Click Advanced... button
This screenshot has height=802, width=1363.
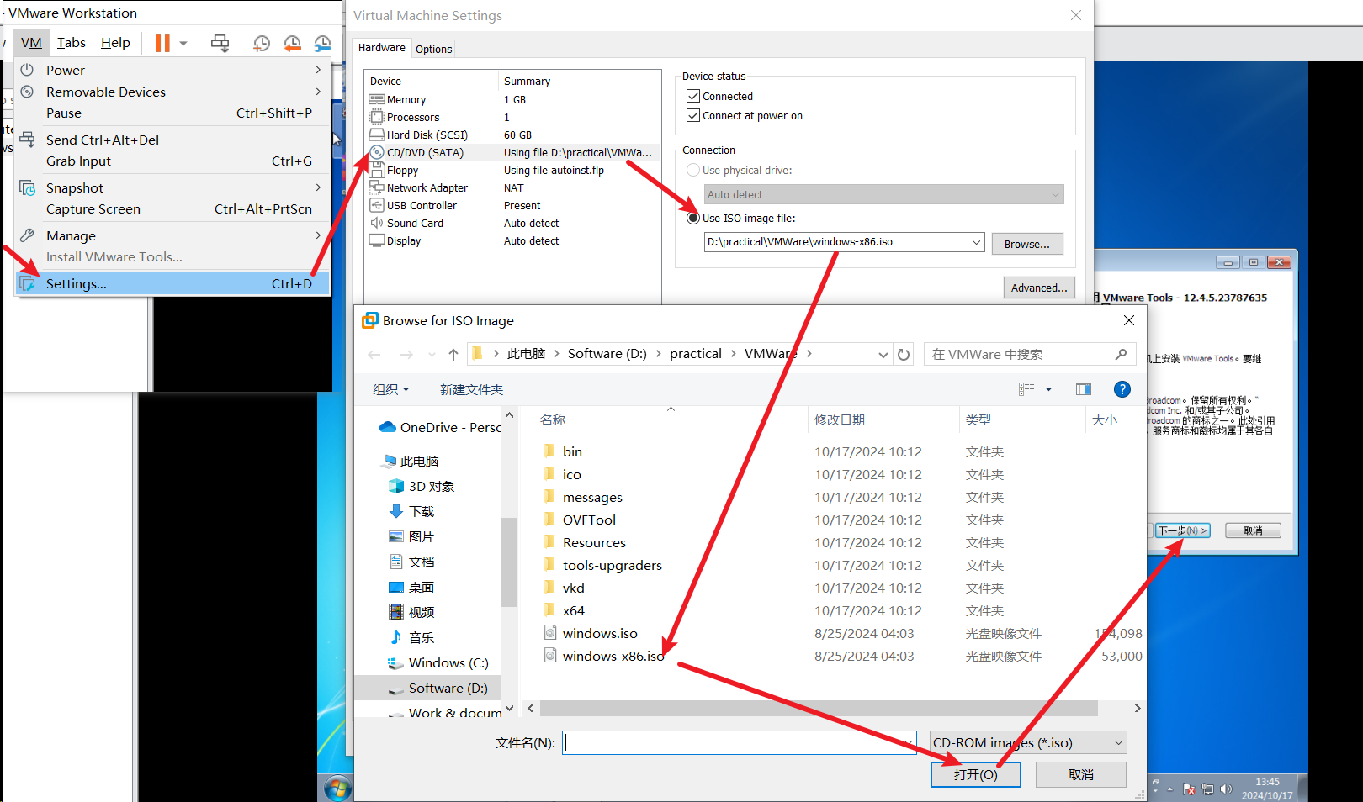(1039, 288)
